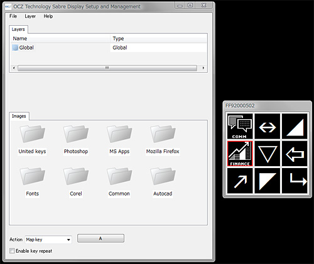314x264 pixels.
Task: Select the left-pointing outlined arrow key
Action: [x=295, y=154]
